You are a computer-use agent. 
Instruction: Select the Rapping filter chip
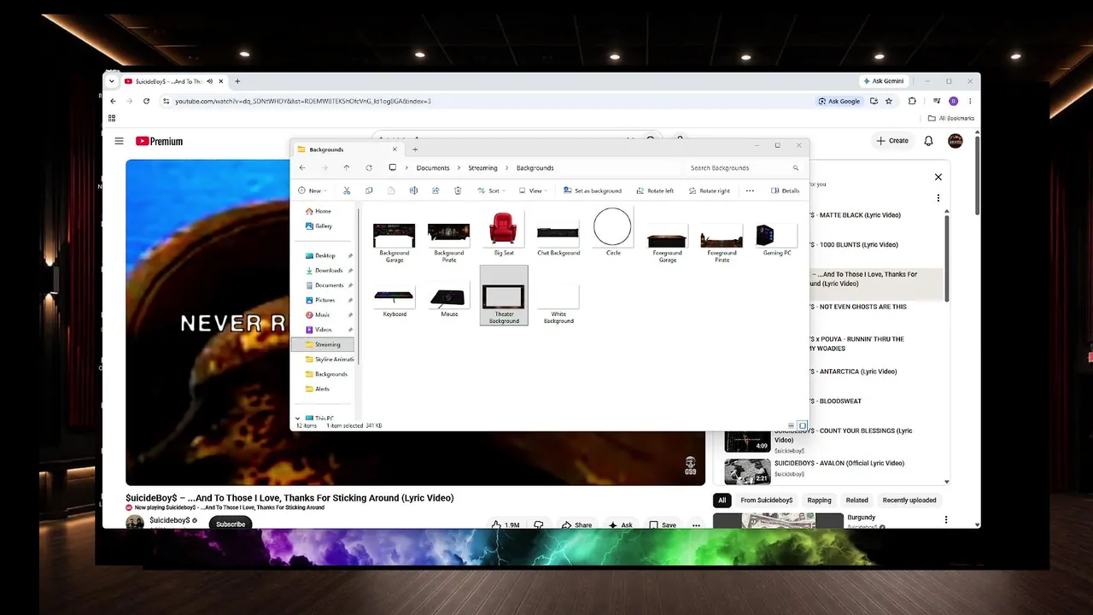[819, 501]
